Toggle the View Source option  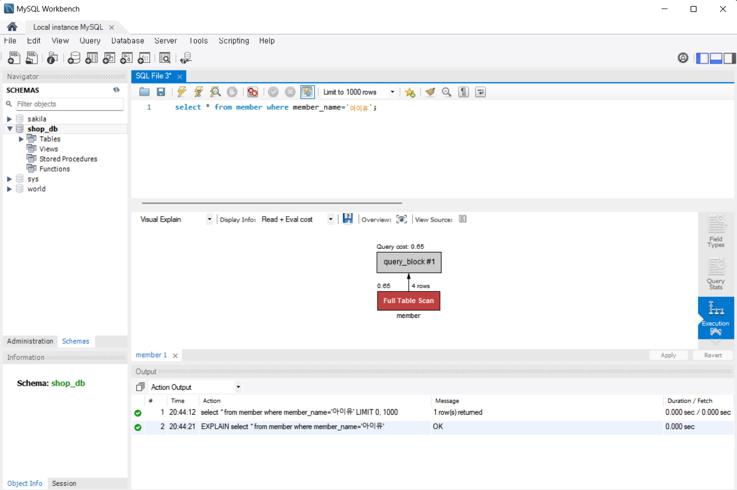point(463,219)
